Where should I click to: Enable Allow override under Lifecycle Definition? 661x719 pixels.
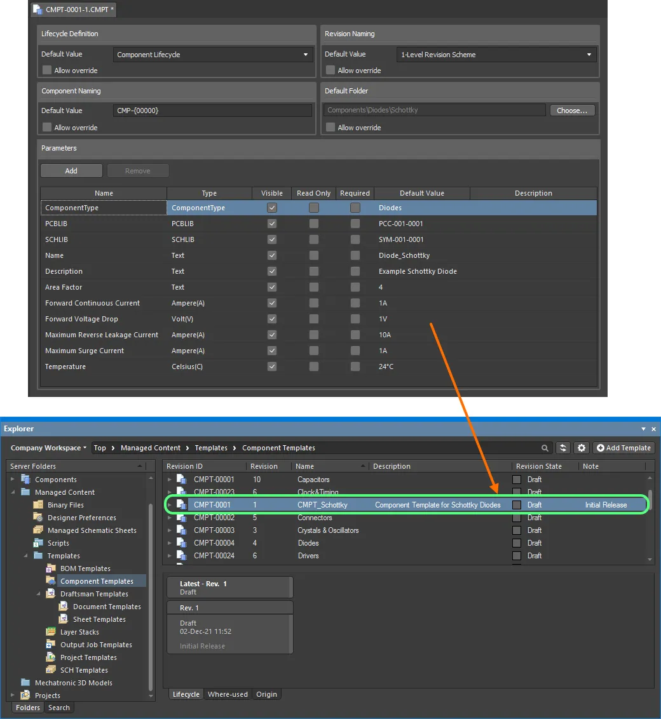46,71
